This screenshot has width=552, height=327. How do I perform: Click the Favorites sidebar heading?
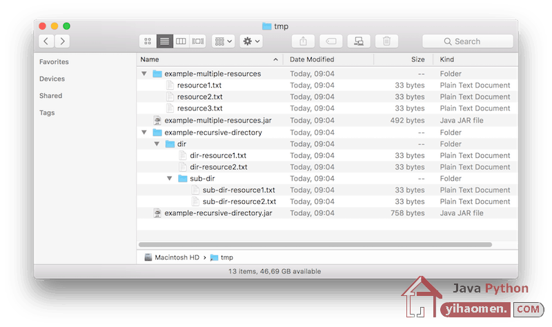pyautogui.click(x=54, y=61)
